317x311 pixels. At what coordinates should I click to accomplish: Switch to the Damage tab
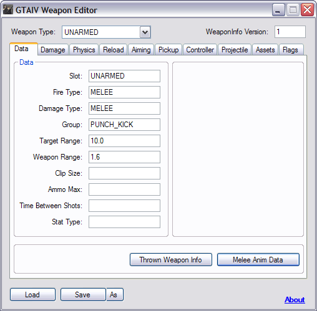click(53, 50)
